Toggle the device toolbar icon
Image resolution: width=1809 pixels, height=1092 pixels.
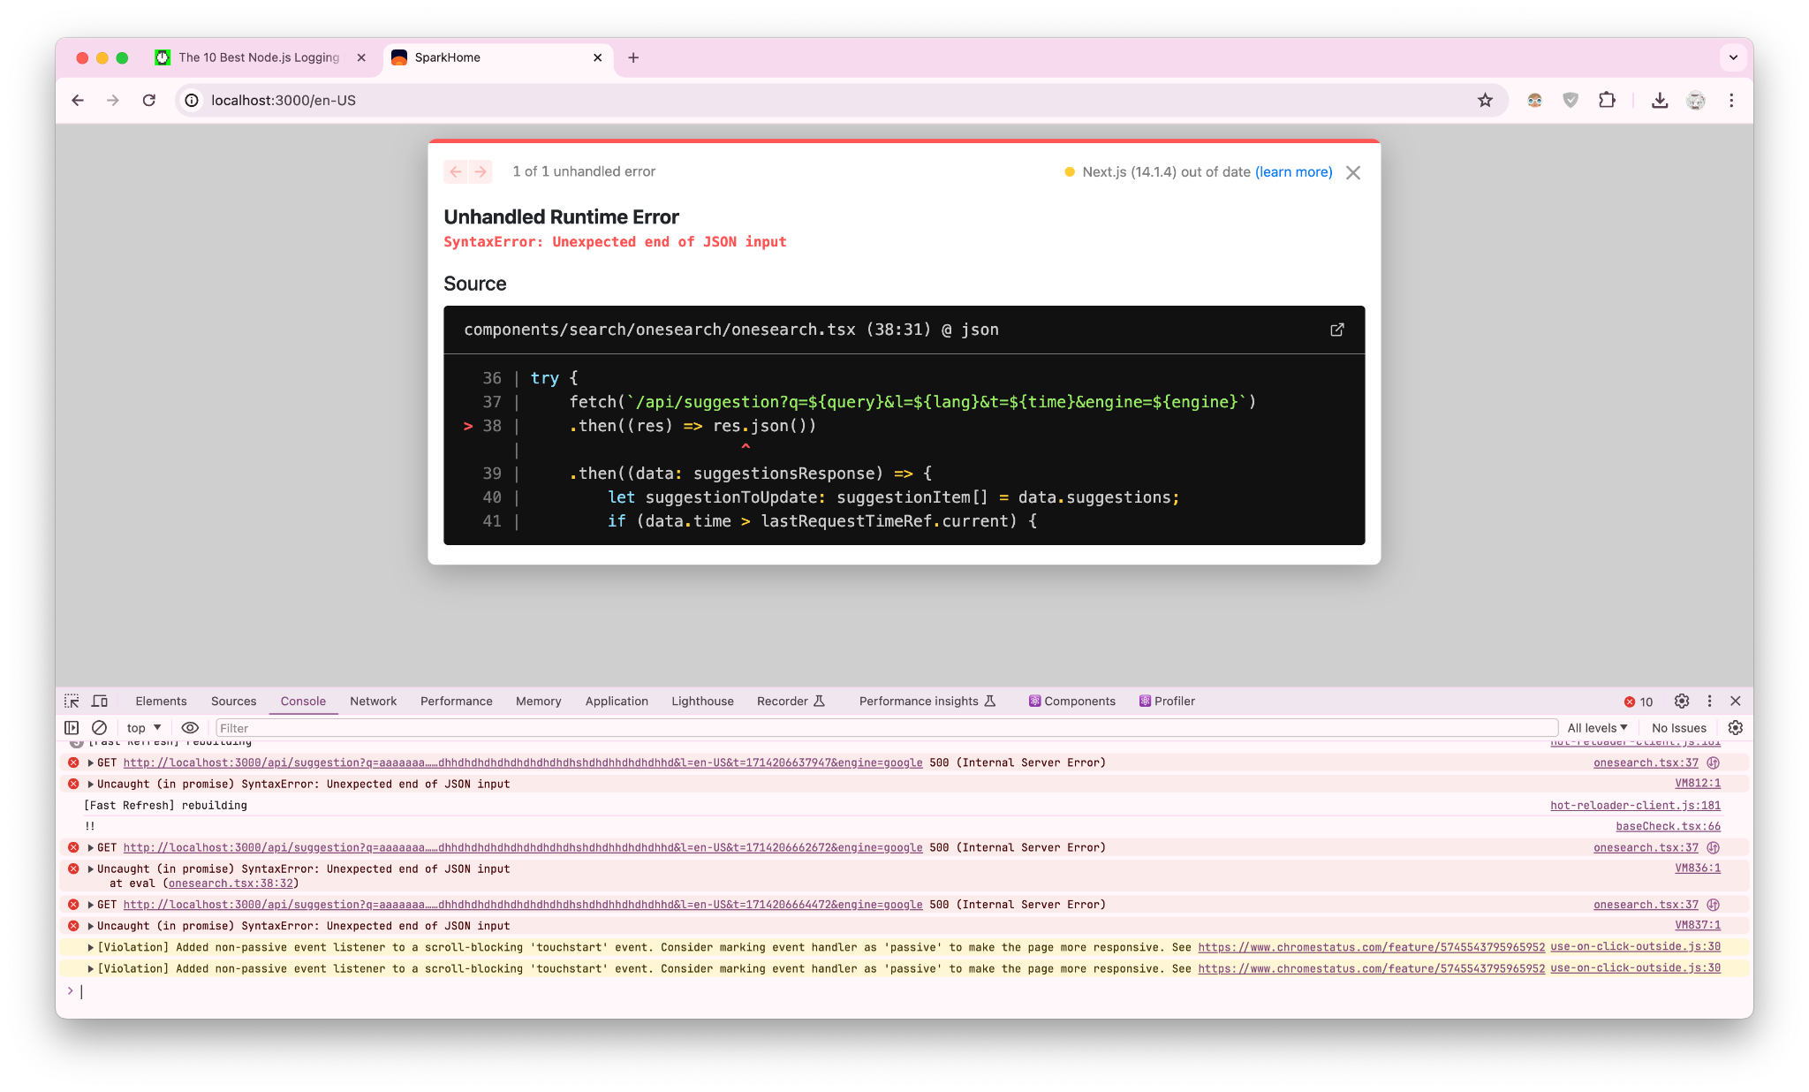tap(100, 701)
